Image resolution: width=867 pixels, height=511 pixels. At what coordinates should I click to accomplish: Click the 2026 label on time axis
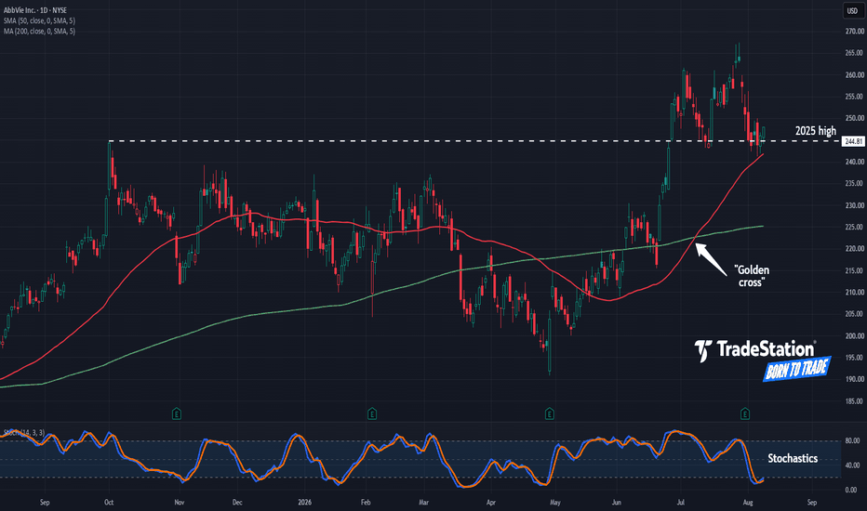305,502
